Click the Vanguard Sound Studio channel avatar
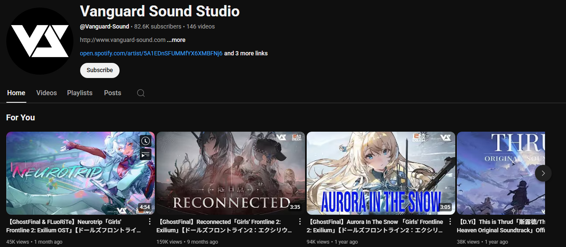566x247 pixels. click(x=40, y=41)
